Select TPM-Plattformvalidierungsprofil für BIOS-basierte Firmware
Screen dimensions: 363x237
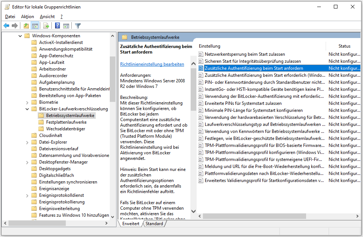point(265,145)
